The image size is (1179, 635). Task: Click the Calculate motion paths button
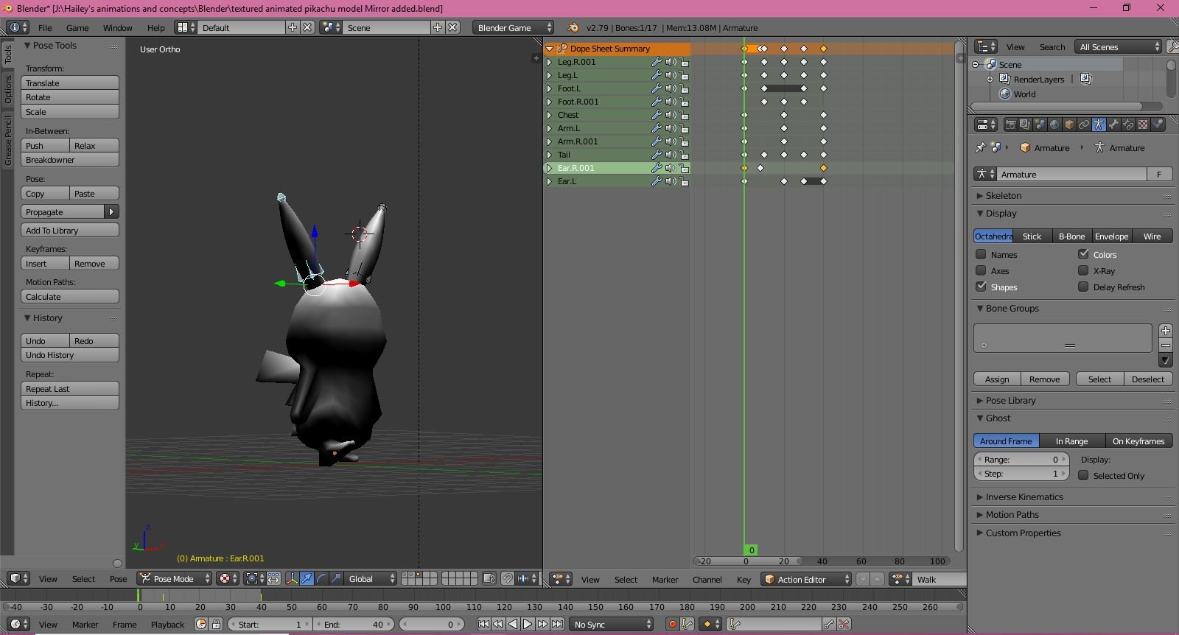pyautogui.click(x=70, y=297)
